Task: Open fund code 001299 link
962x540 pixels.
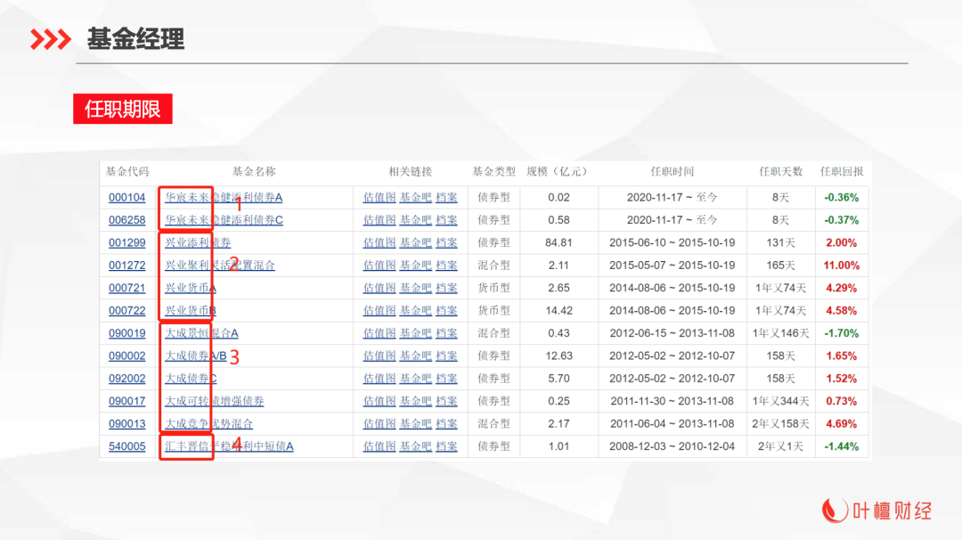Action: tap(127, 243)
